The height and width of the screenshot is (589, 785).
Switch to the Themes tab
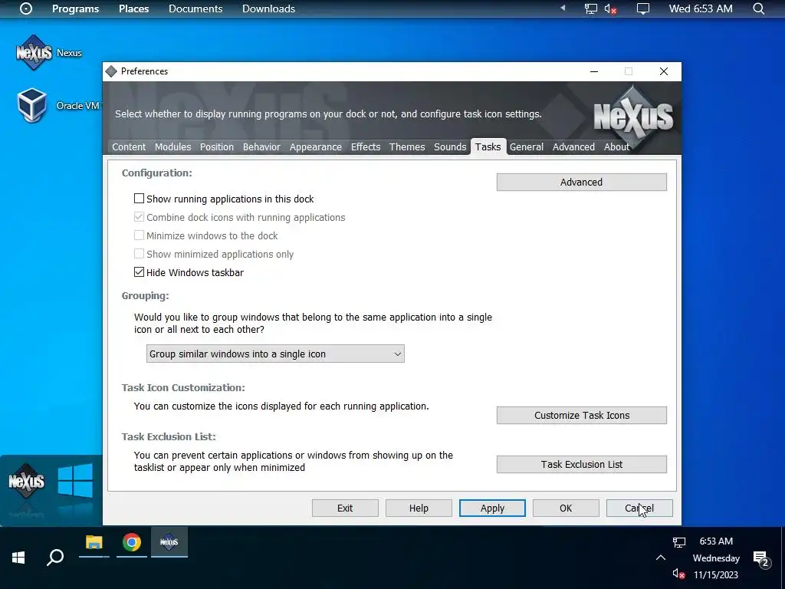click(407, 146)
